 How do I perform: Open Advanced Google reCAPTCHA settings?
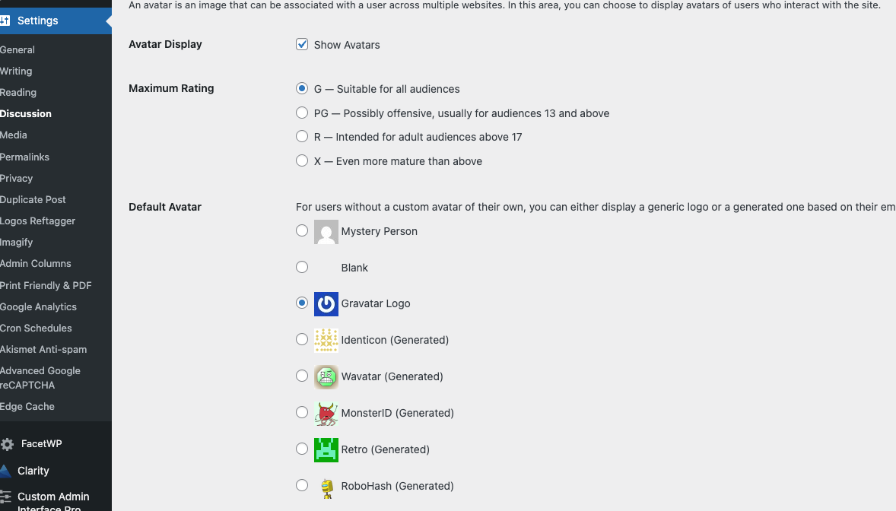[x=40, y=378]
